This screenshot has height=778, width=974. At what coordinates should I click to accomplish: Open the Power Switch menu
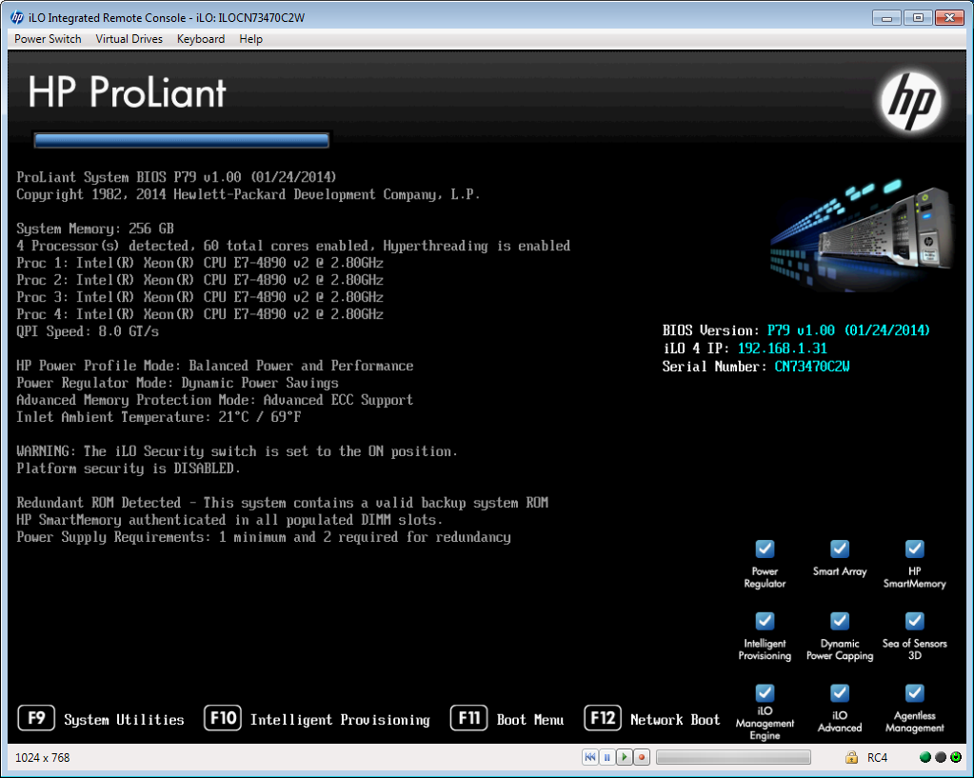[x=47, y=39]
